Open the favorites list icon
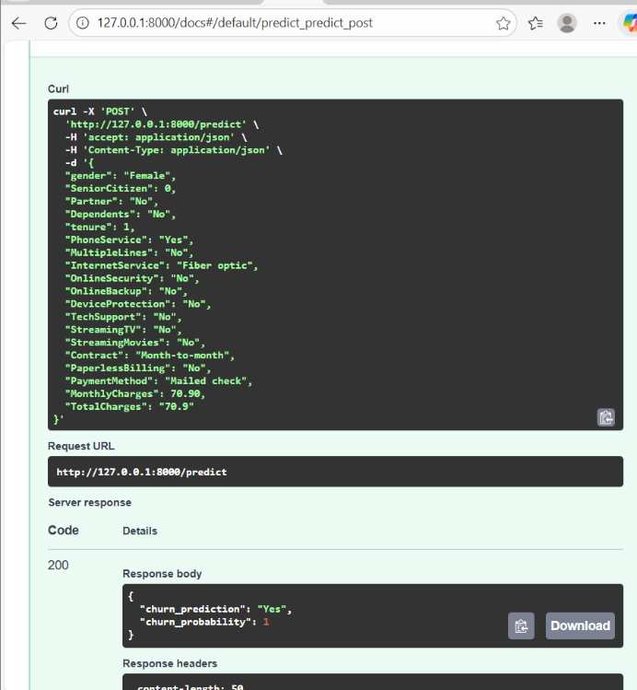 (x=536, y=23)
